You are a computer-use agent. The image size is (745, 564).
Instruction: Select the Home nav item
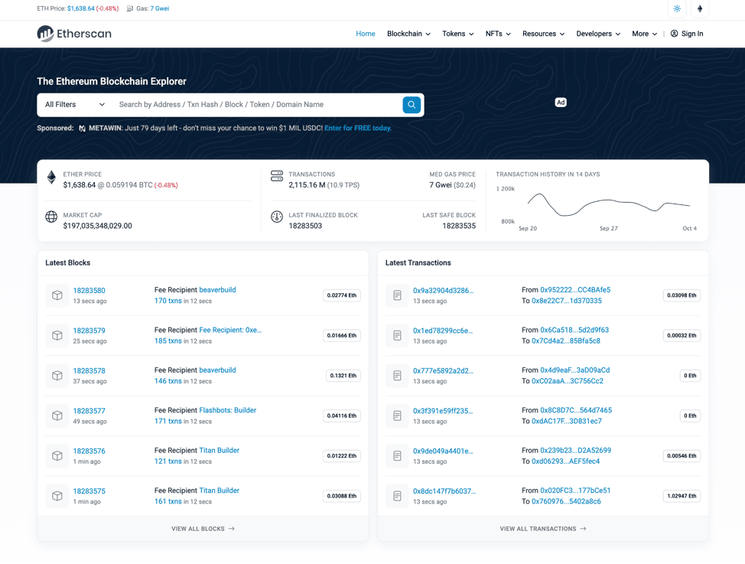(366, 34)
